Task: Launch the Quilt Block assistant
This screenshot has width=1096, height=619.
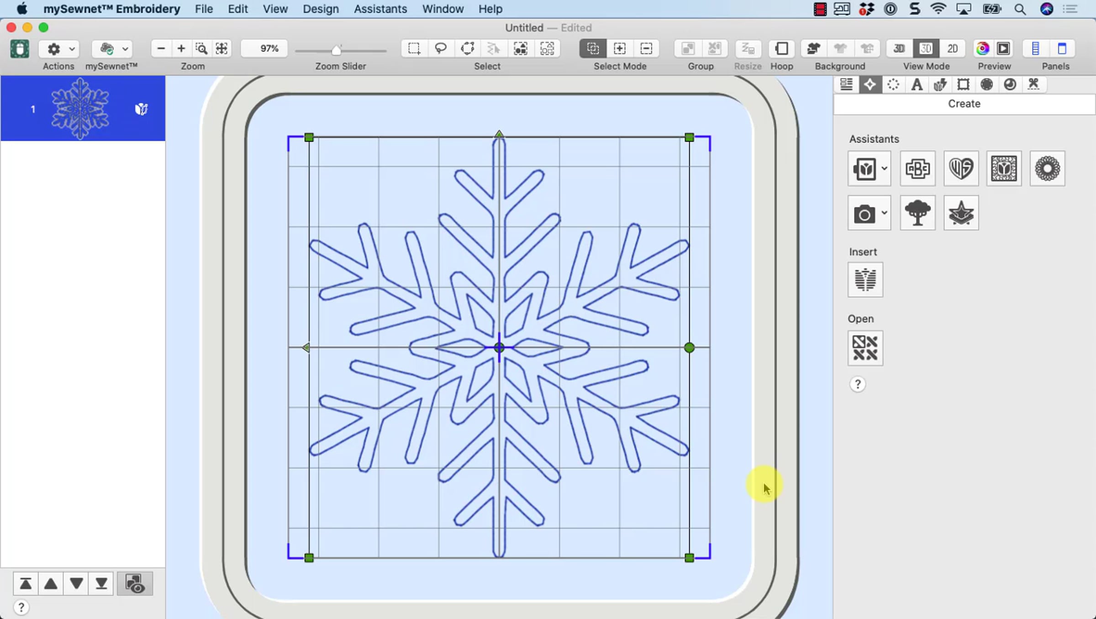Action: pos(1004,168)
